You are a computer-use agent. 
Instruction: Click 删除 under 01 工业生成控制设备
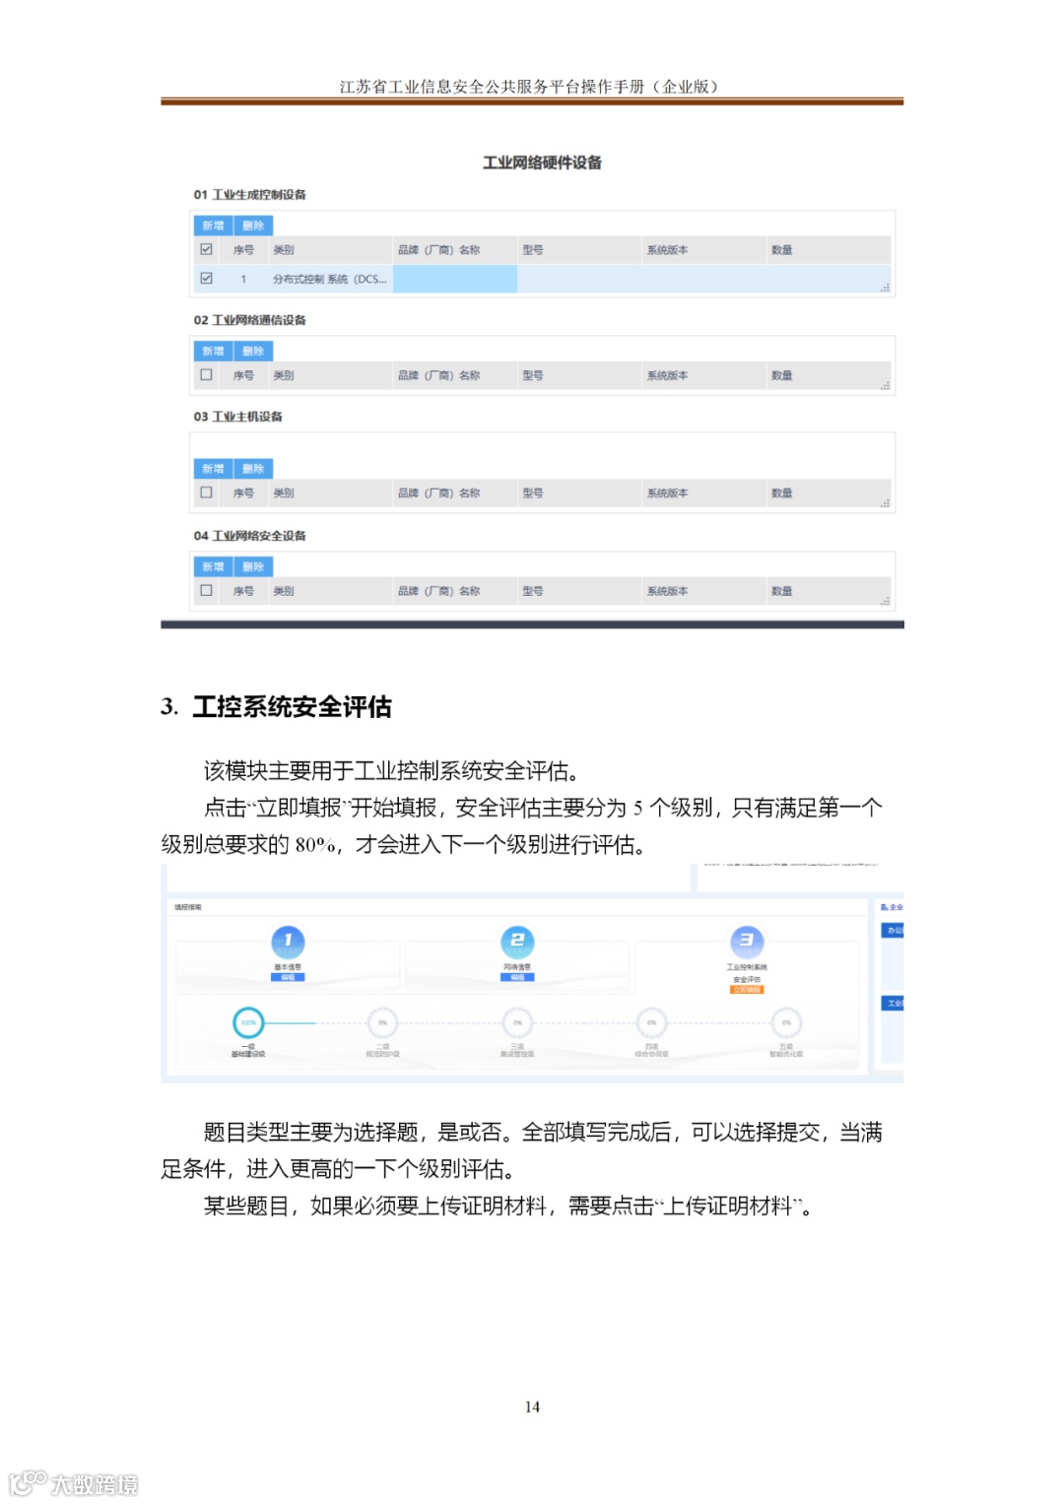click(x=253, y=226)
